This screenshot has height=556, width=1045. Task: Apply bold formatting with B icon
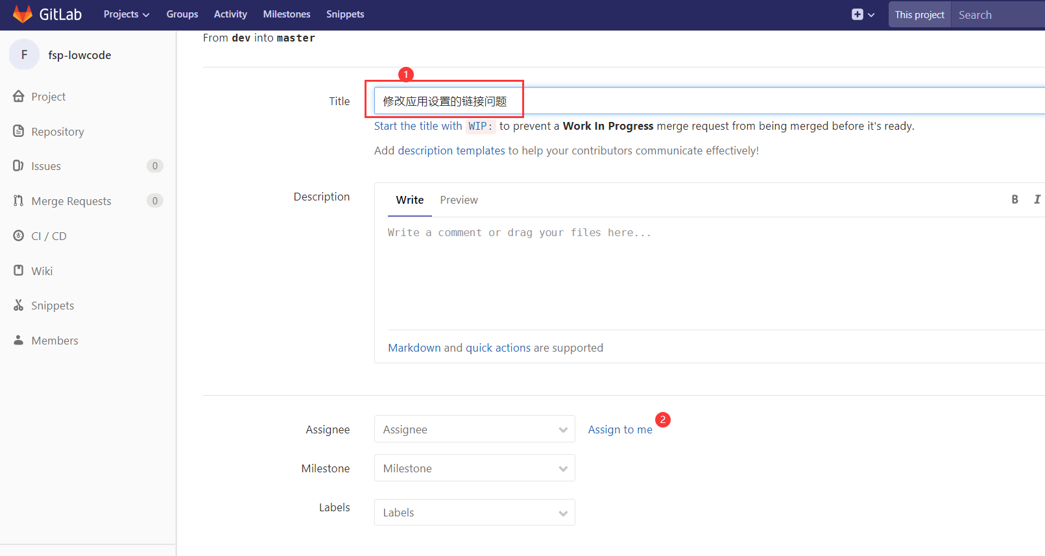(1015, 199)
